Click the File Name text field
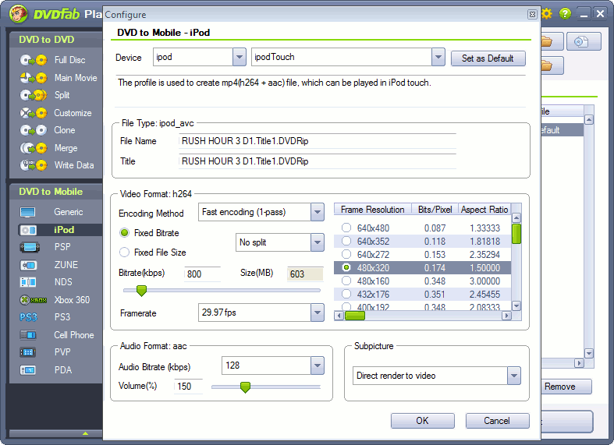Viewport: 614px width, 445px height. point(317,141)
